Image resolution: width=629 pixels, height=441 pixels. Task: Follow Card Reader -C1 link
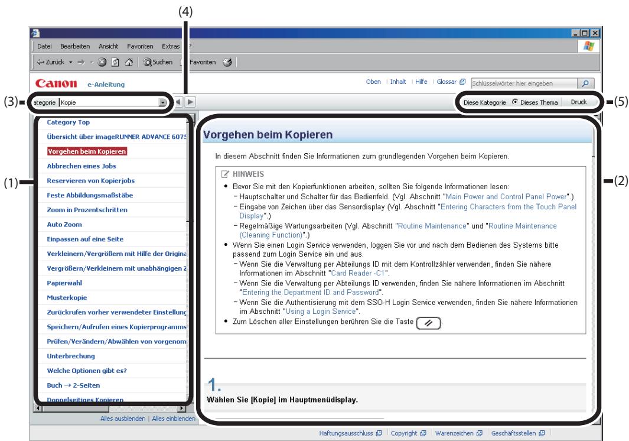click(x=358, y=273)
